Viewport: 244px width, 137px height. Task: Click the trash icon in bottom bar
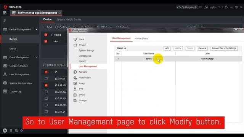coord(11,131)
